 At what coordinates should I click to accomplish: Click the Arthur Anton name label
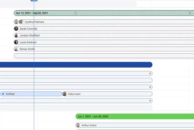point(89,125)
